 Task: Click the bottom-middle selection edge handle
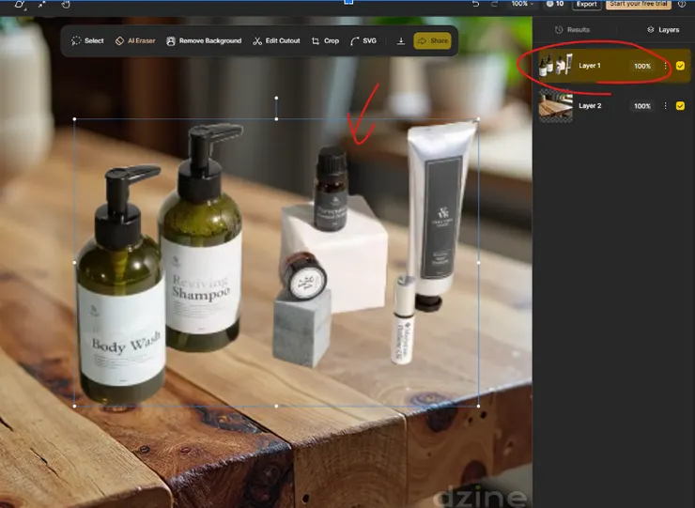tap(276, 406)
